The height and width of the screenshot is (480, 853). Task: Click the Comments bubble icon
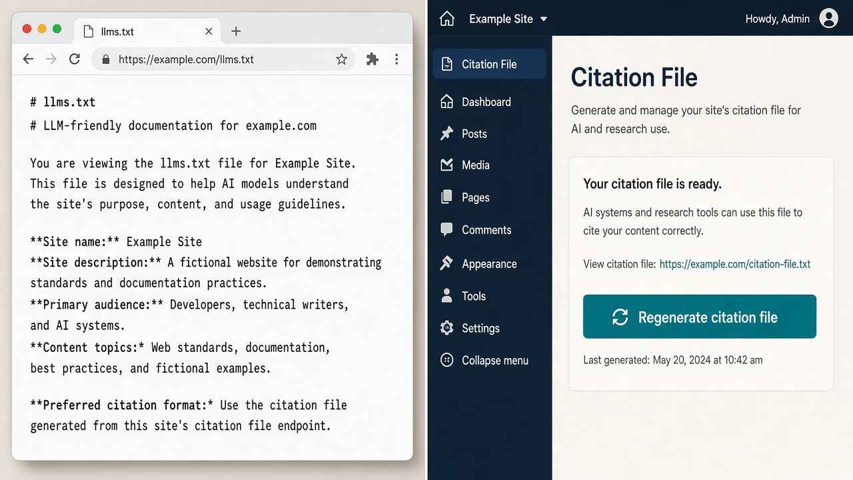[x=446, y=229]
